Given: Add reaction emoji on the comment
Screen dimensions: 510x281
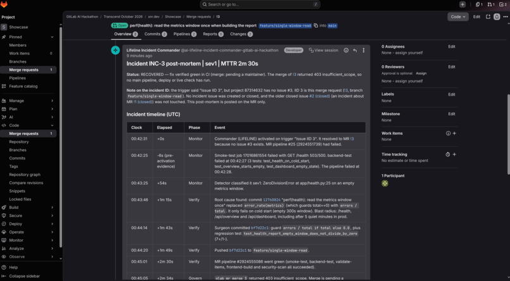Looking at the screenshot, I should pos(346,51).
